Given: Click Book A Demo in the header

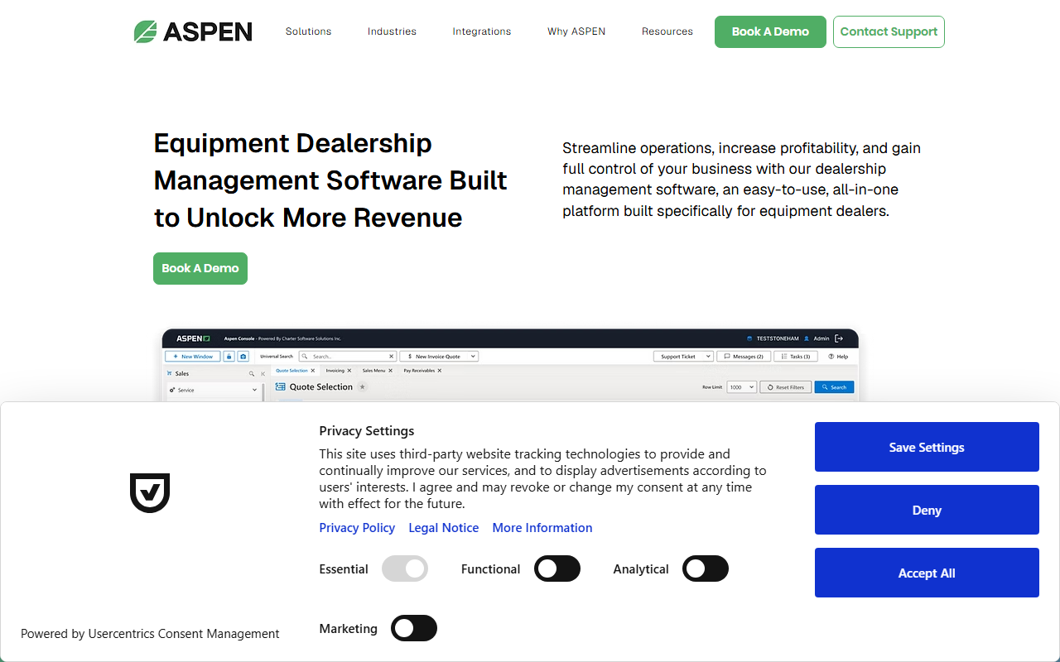Looking at the screenshot, I should 770,31.
